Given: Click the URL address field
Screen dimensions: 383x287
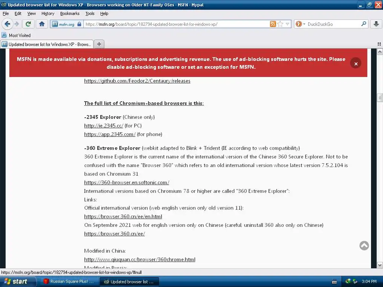Looking at the screenshot, I should pyautogui.click(x=176, y=24).
